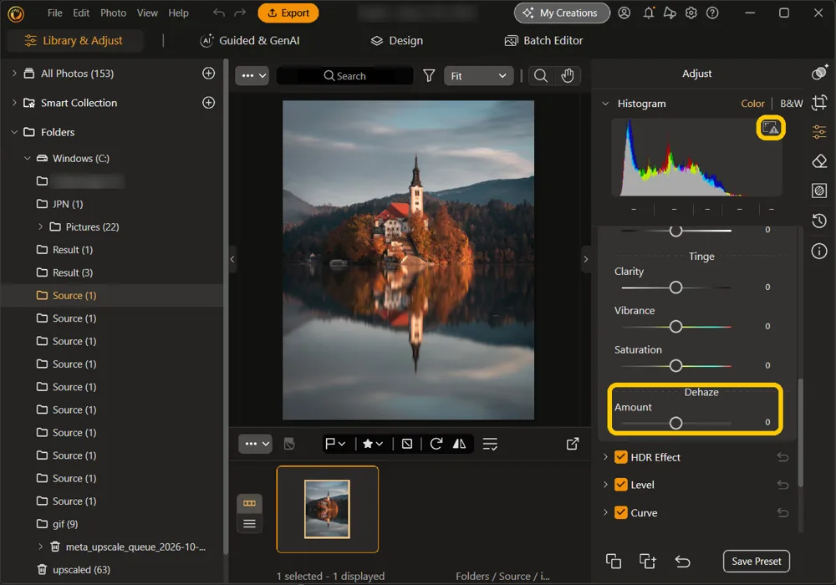Toggle compare before-after icon in toolbar

(x=289, y=444)
